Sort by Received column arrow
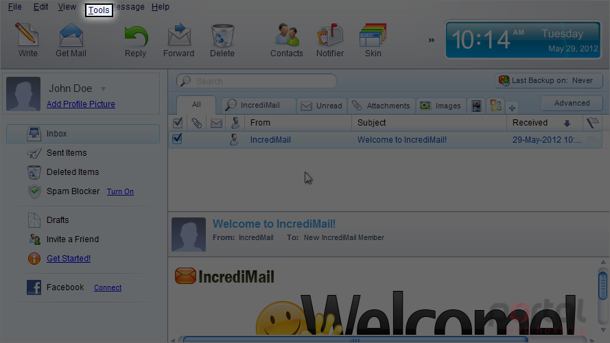 pos(567,123)
